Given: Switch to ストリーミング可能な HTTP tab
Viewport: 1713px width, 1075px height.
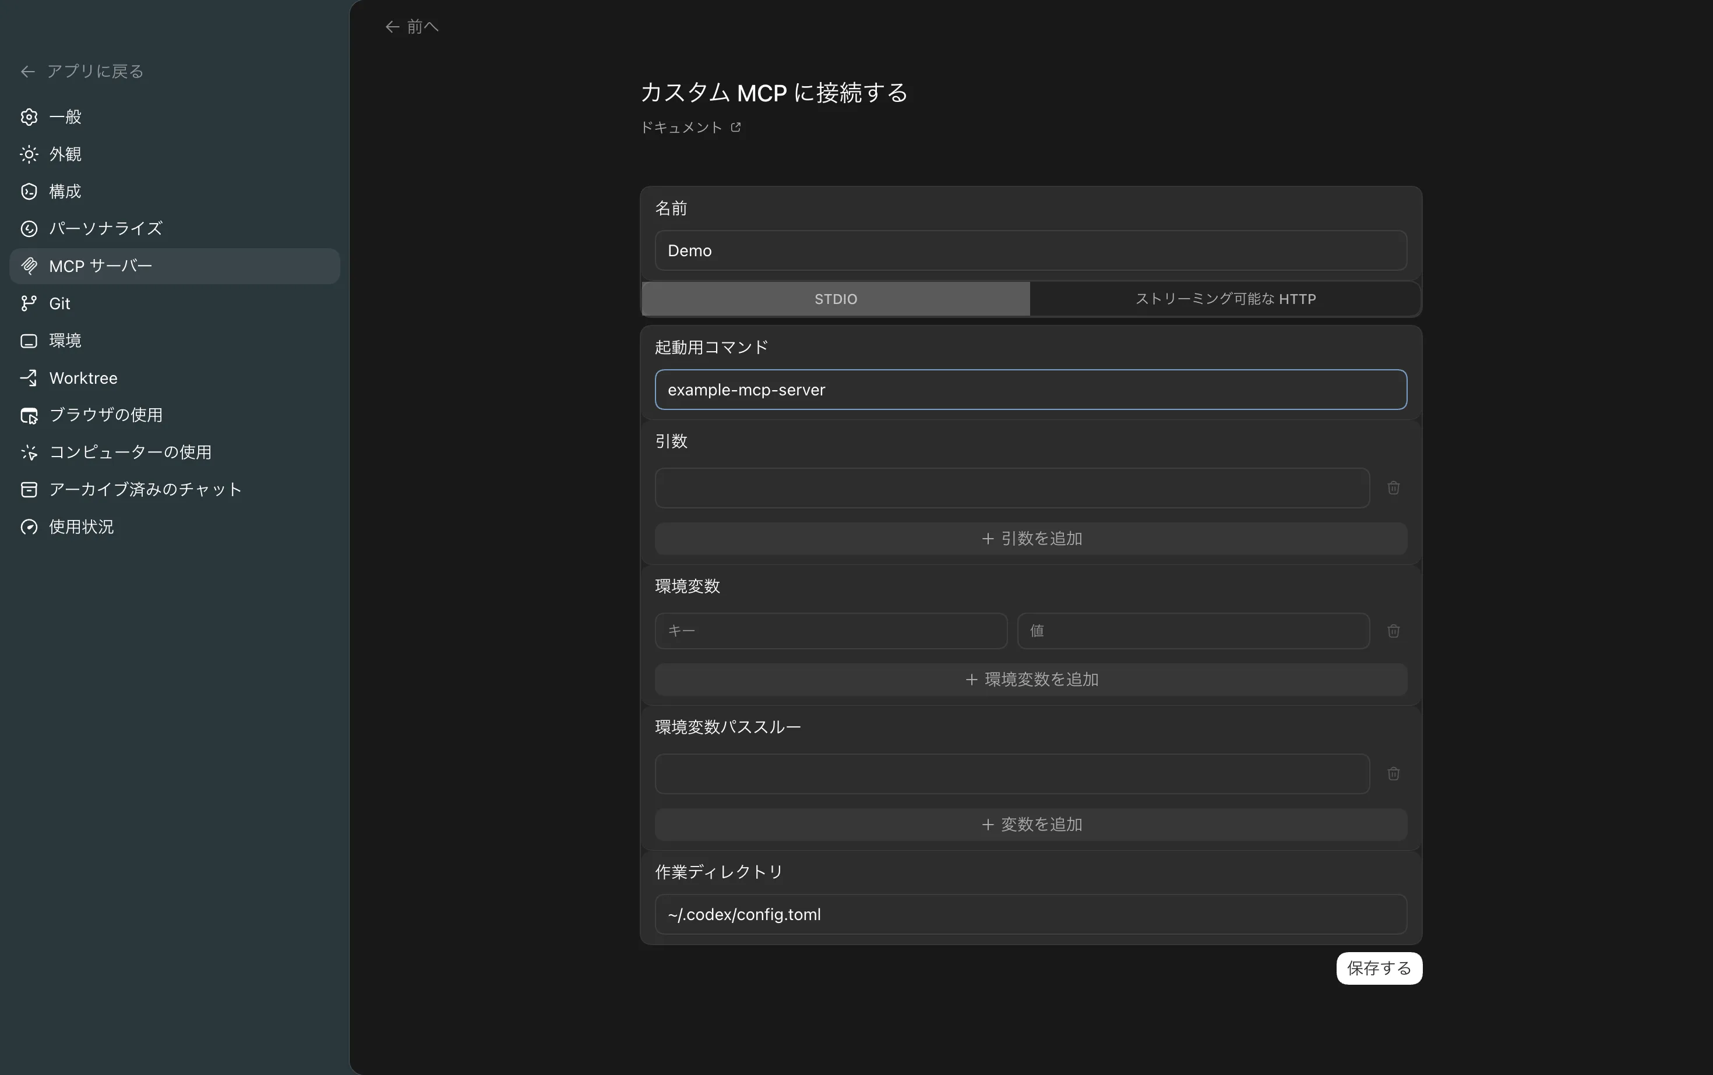Looking at the screenshot, I should (1225, 299).
